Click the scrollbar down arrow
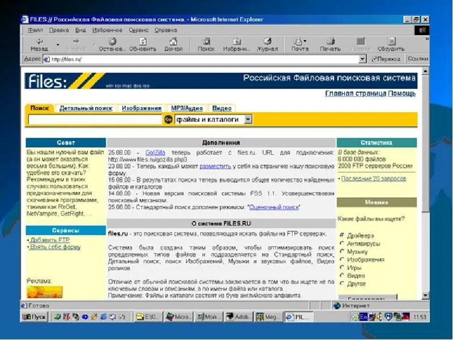 pyautogui.click(x=425, y=295)
